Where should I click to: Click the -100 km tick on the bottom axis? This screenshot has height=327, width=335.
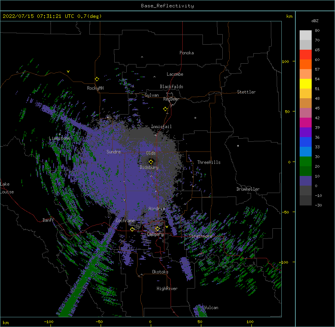49,322
